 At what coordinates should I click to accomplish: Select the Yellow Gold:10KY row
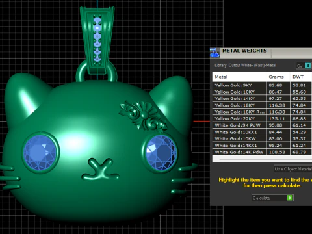pos(262,92)
